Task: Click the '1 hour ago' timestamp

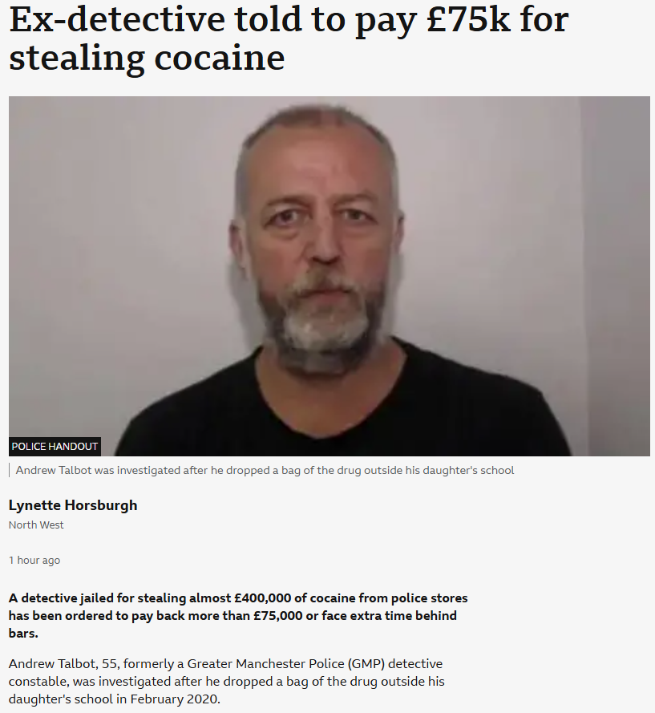Action: (x=34, y=560)
